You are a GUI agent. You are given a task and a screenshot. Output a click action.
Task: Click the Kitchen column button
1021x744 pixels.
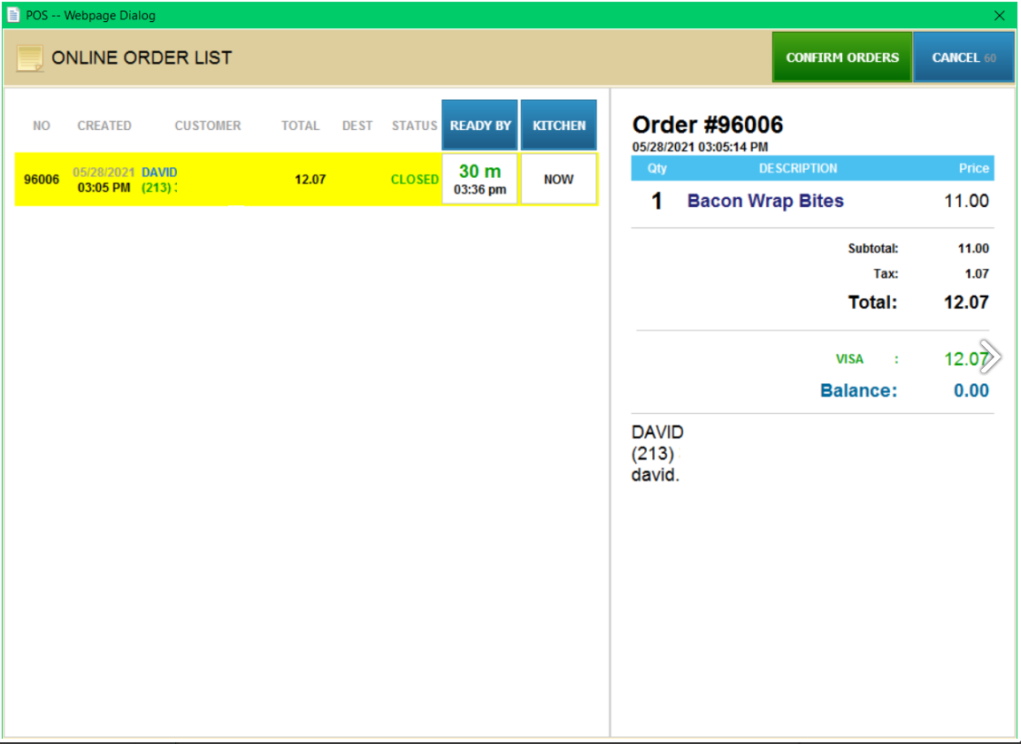(x=558, y=126)
